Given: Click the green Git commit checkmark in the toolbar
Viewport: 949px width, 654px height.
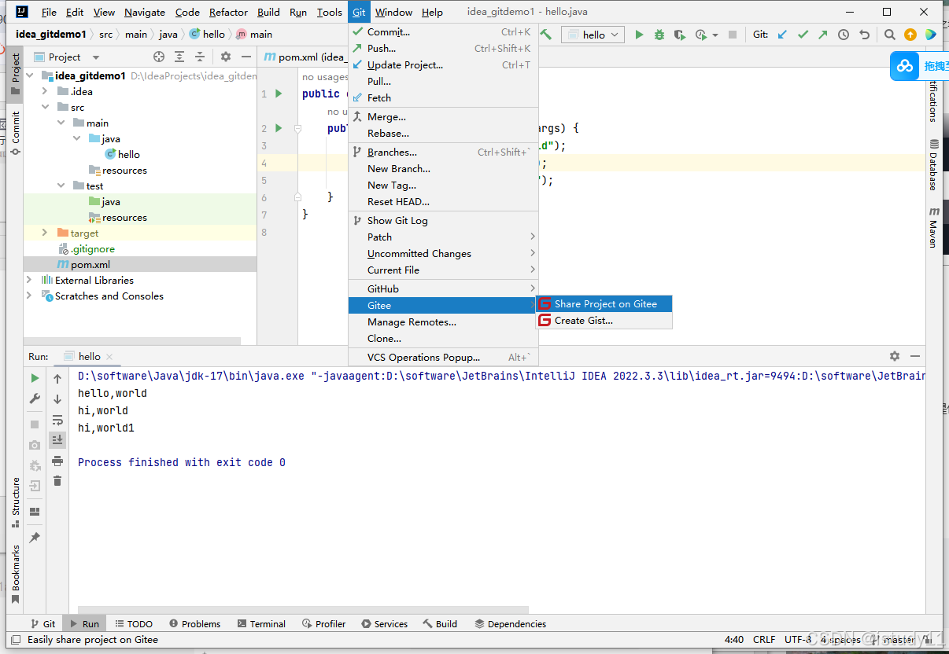Looking at the screenshot, I should [803, 35].
